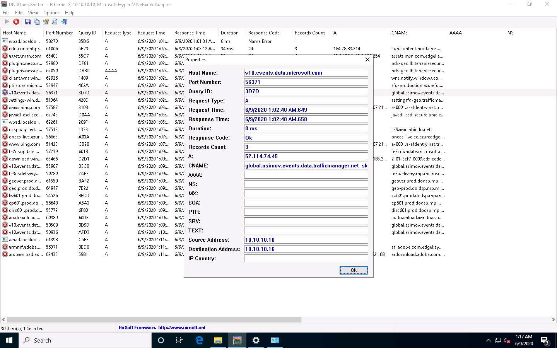The width and height of the screenshot is (557, 348).
Task: Click the row icon for ocsp.digicert.c...
Action: point(5,130)
